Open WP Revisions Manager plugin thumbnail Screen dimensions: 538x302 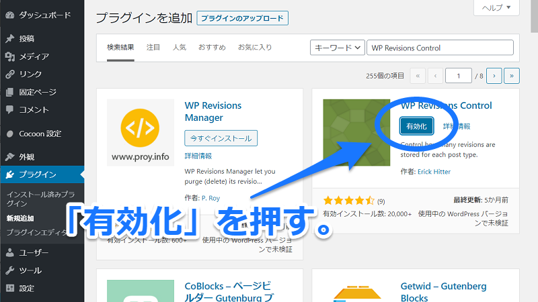pyautogui.click(x=140, y=133)
